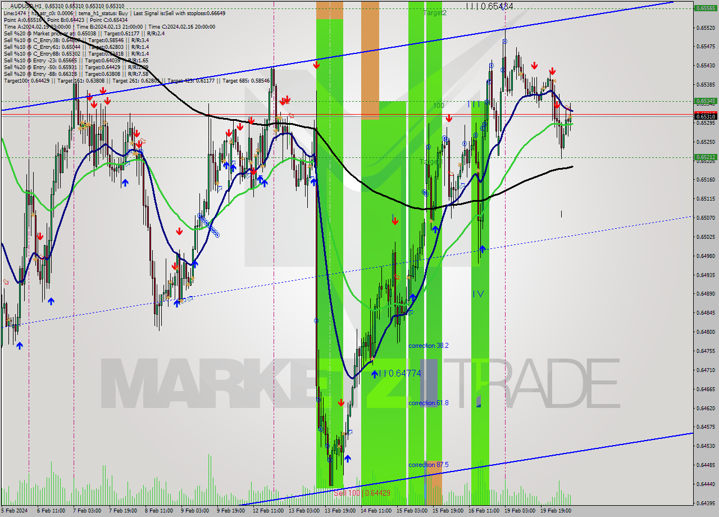Click the 'I I I 0.64774' wave label
Viewport: 719px width, 517px height.
pyautogui.click(x=400, y=373)
